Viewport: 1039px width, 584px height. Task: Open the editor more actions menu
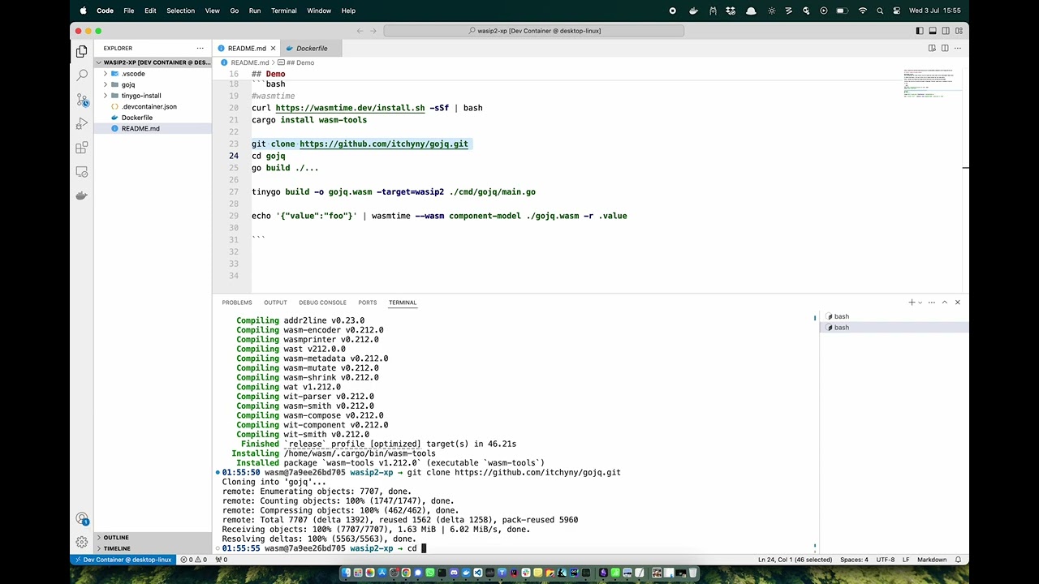958,48
